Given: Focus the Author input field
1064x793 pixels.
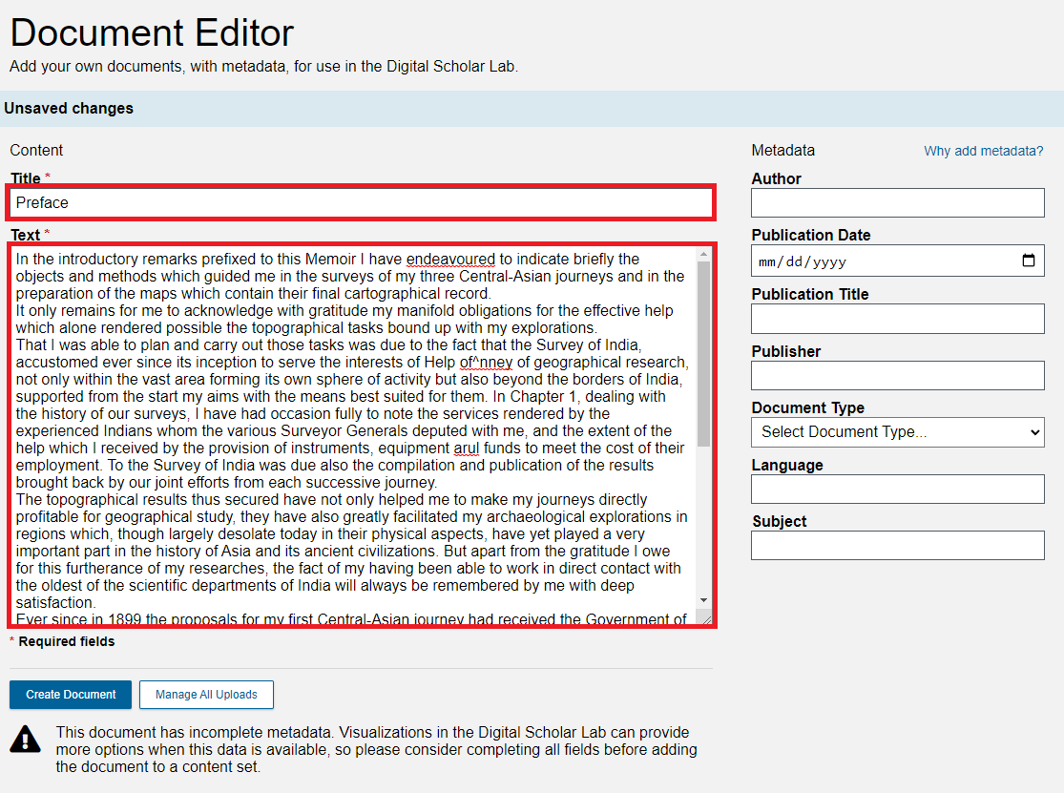Looking at the screenshot, I should (897, 202).
